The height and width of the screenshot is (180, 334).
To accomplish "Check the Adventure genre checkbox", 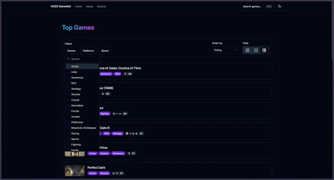I will point(69,77).
